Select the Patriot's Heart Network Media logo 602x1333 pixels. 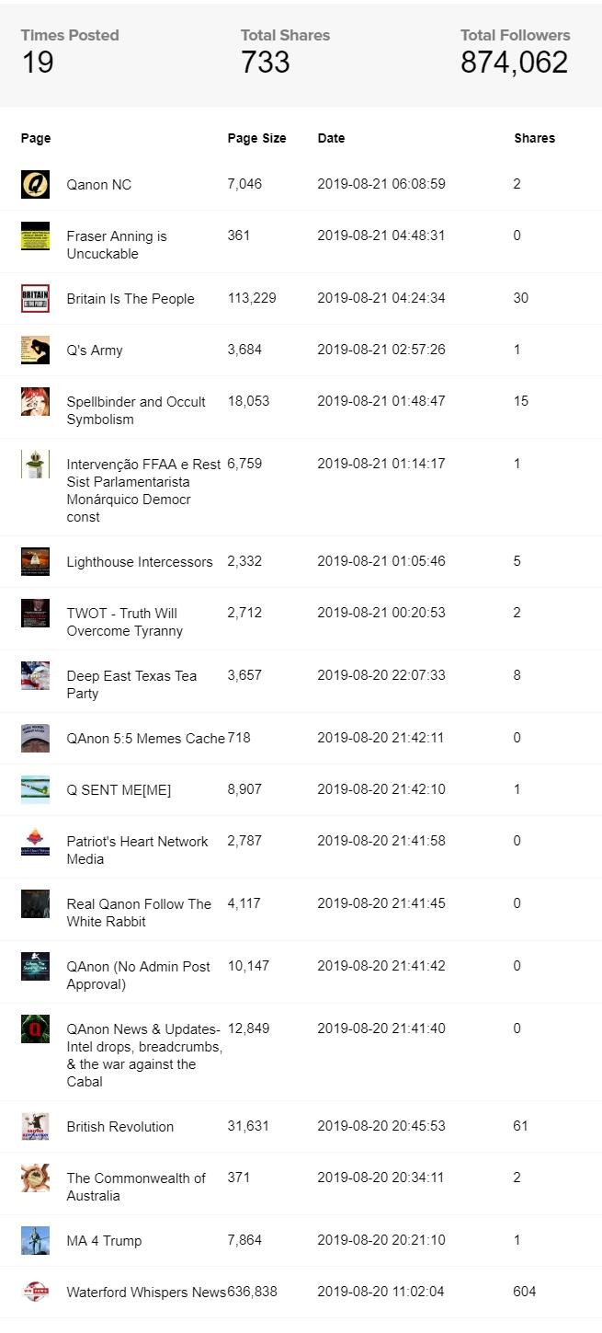click(x=35, y=842)
